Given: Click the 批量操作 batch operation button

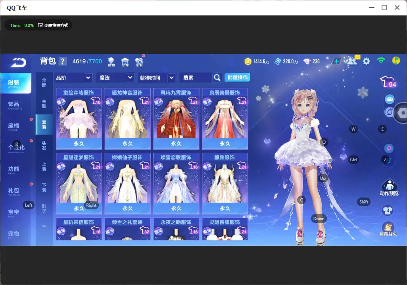Looking at the screenshot, I should point(237,78).
